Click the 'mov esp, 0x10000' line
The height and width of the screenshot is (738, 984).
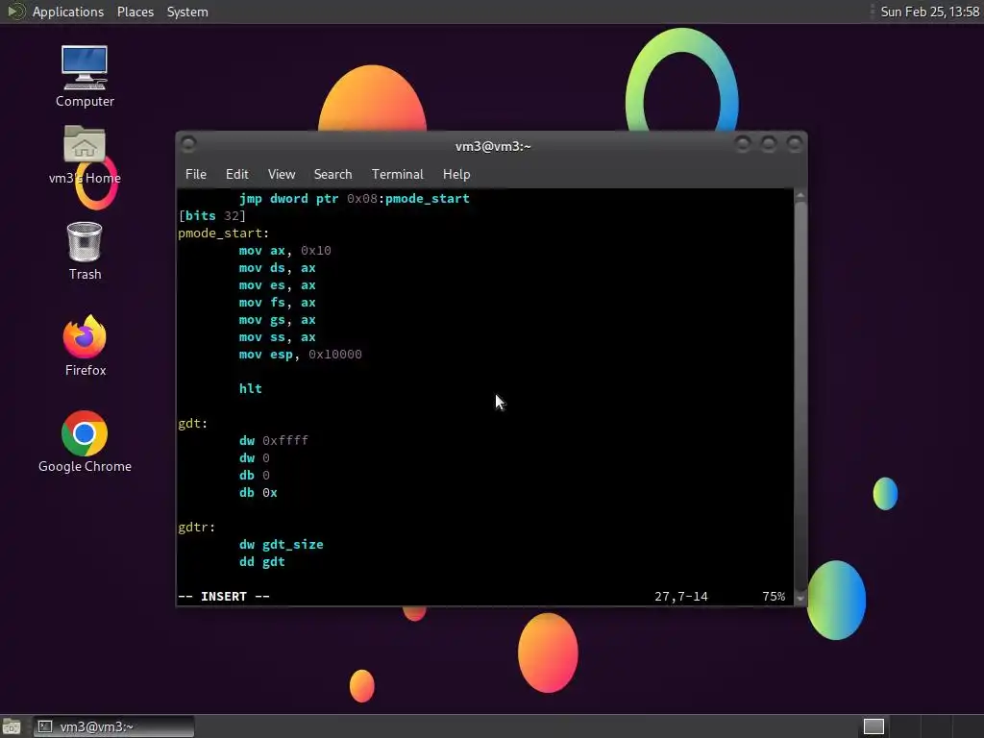(x=301, y=355)
